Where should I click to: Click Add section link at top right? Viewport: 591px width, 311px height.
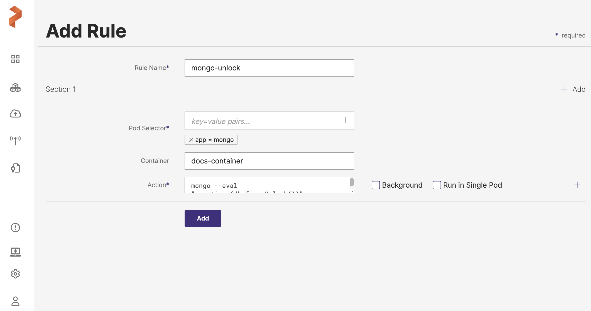[573, 89]
